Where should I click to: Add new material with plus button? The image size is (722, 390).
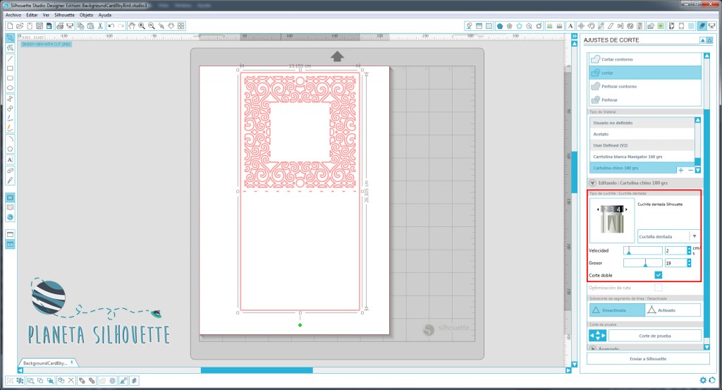coord(681,170)
